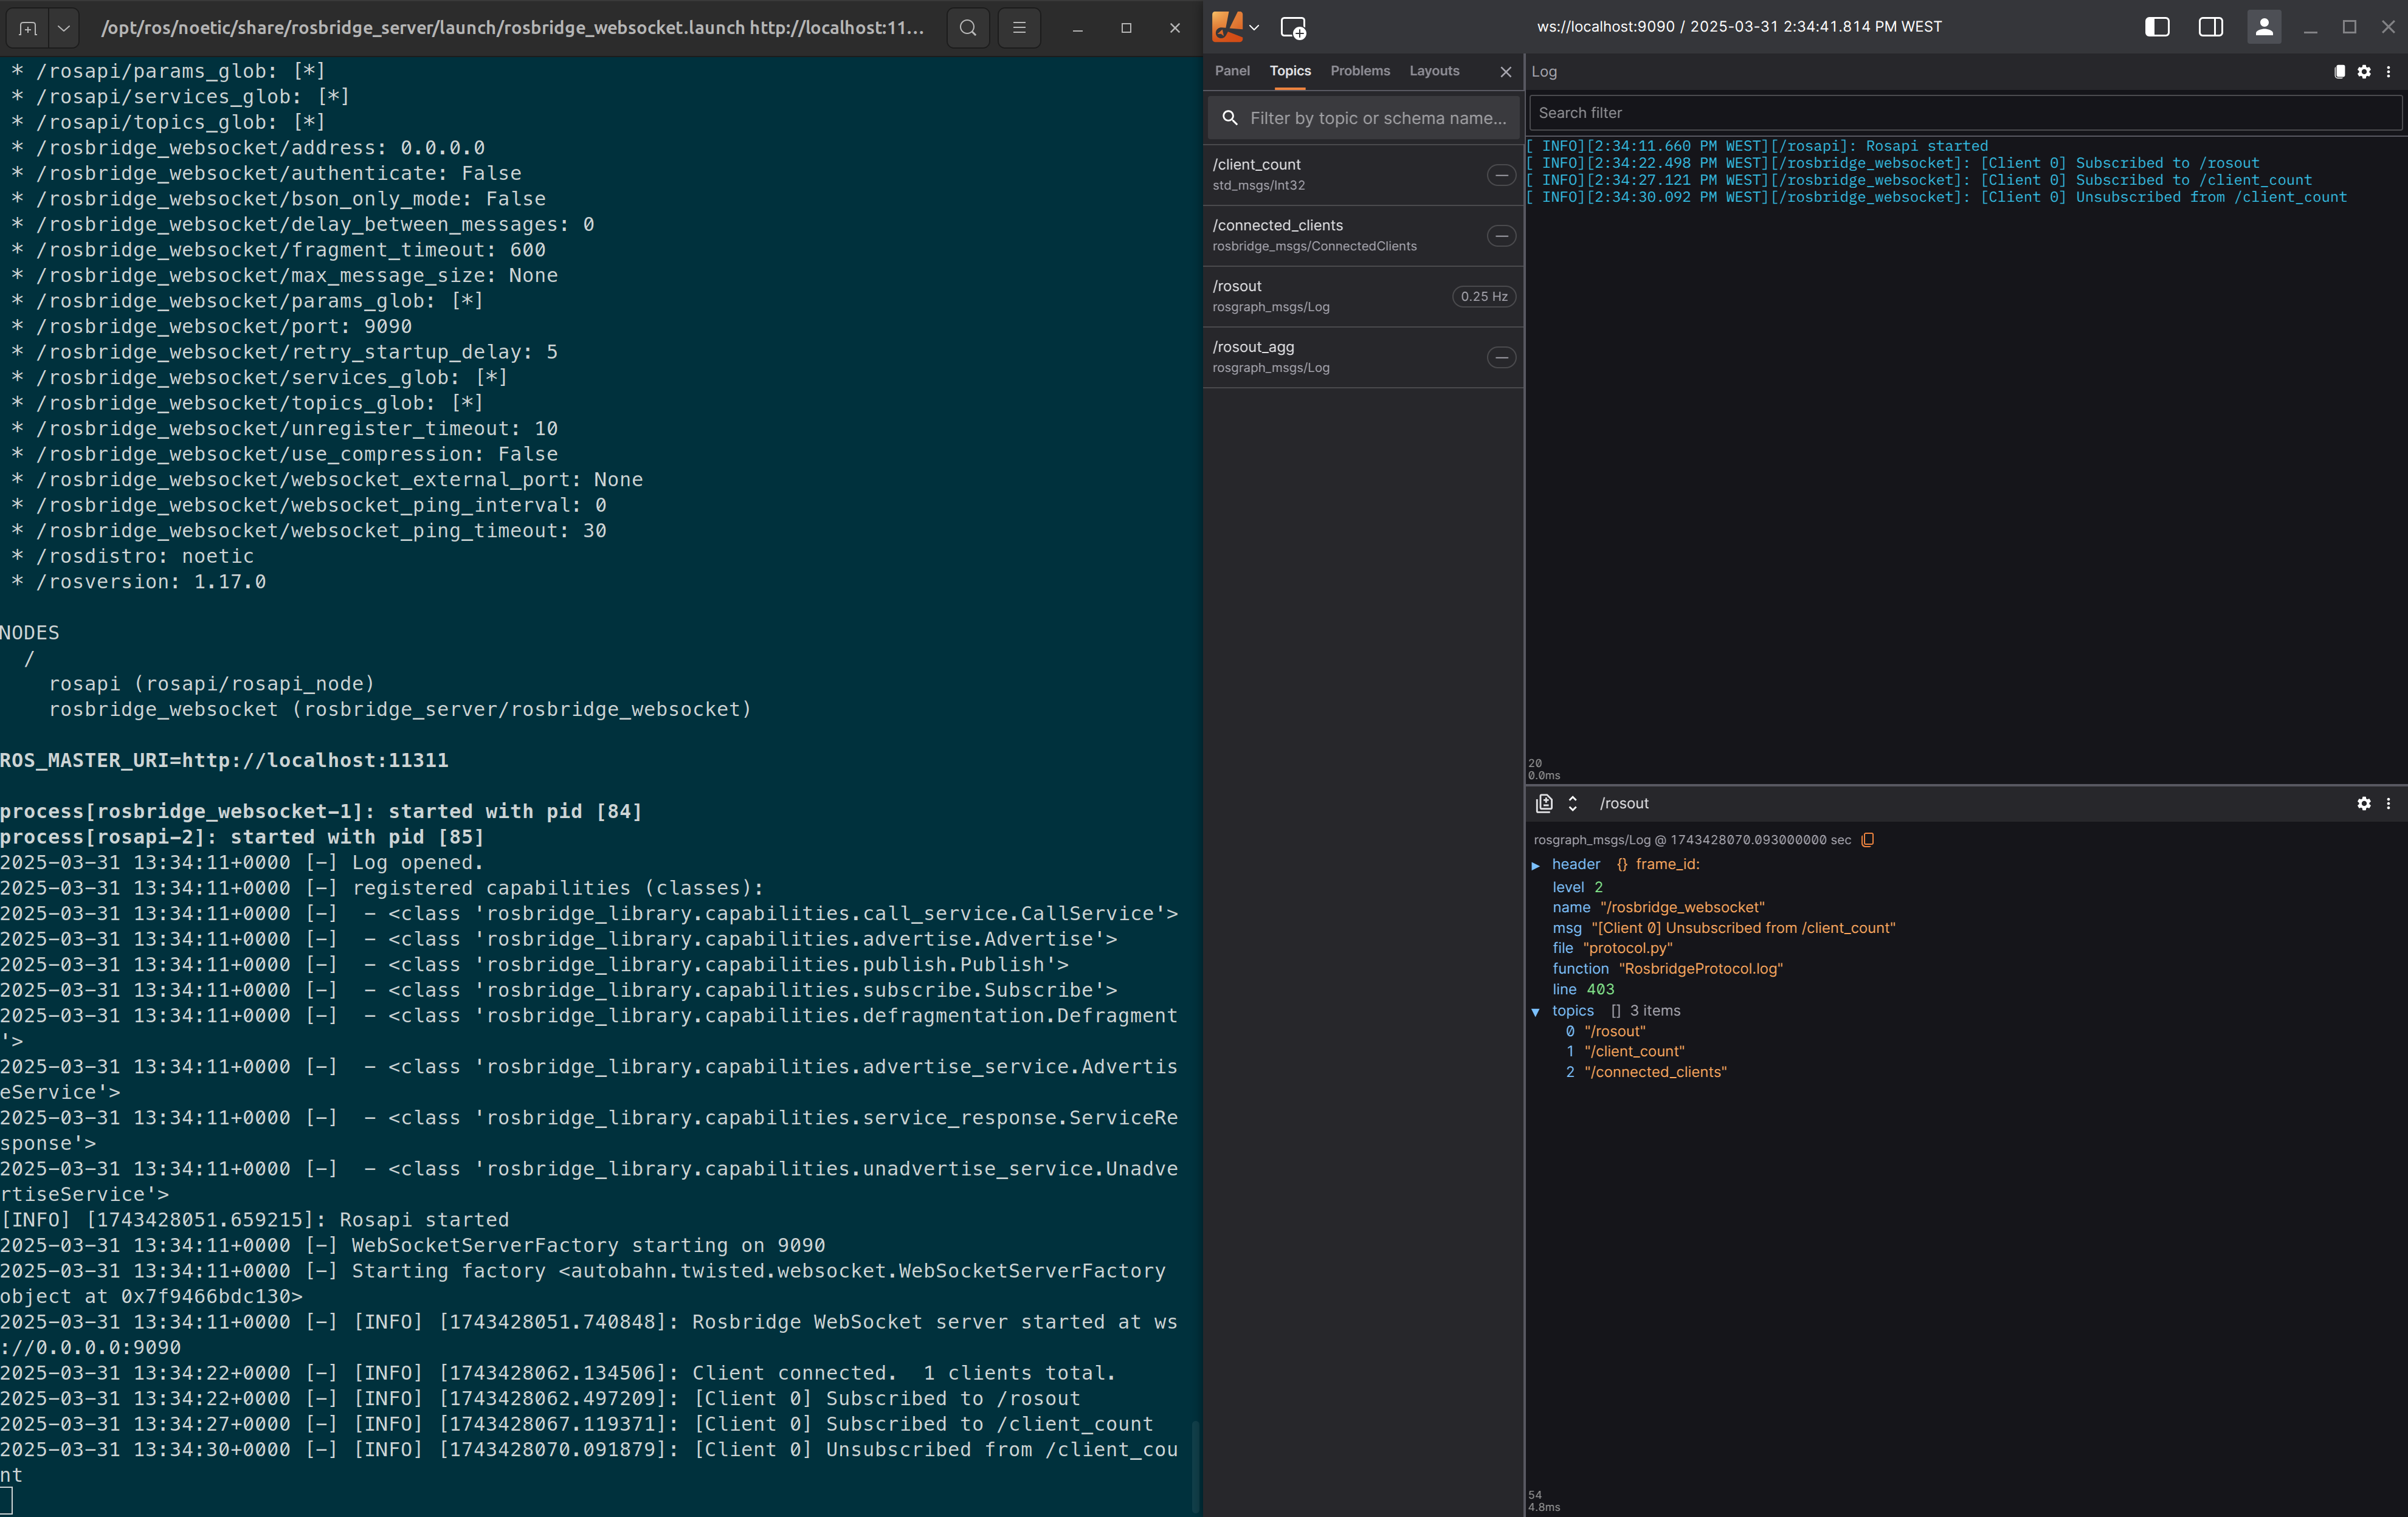Open the Foxglove app menu logo
This screenshot has height=1517, width=2408.
tap(1228, 27)
